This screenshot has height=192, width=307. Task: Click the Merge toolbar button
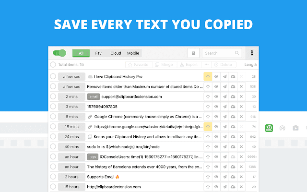coord(164,65)
